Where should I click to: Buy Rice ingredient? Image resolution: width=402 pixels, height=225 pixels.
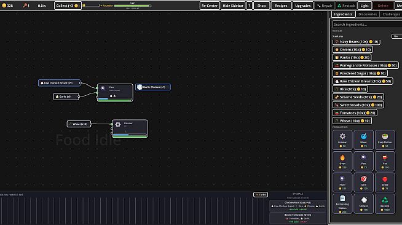coord(350,89)
